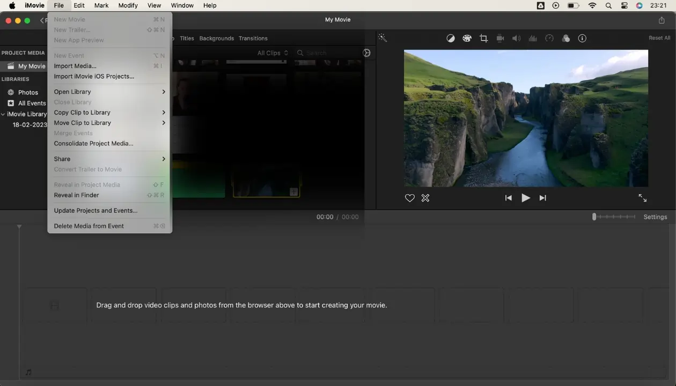Image resolution: width=676 pixels, height=386 pixels.
Task: Reject the clip using the X icon
Action: [425, 198]
